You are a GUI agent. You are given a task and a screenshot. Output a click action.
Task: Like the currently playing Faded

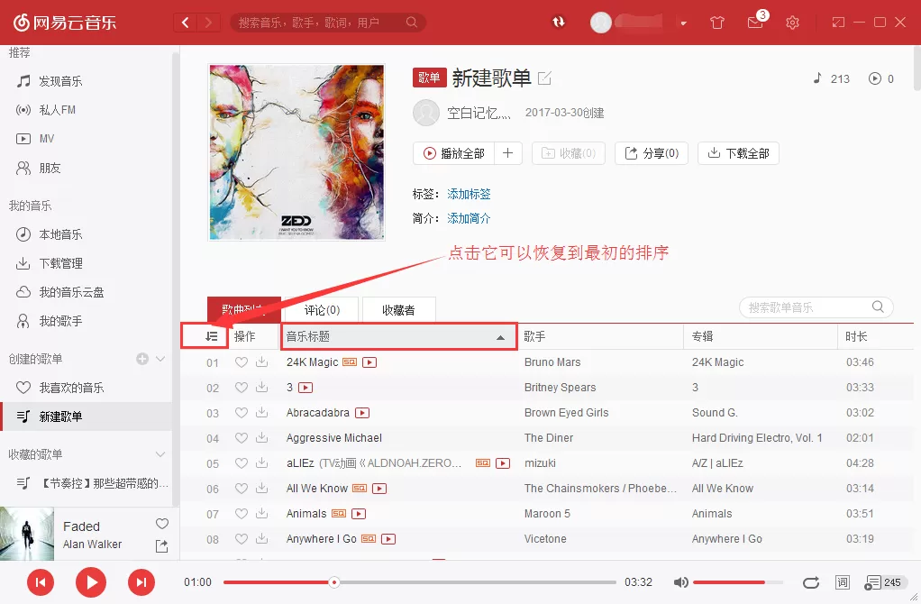(x=162, y=524)
